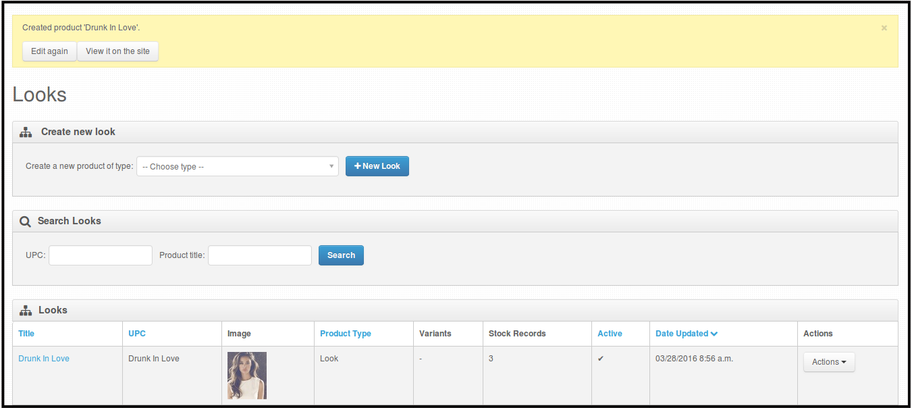
Task: Click the Active checkmark for Drunk In Love
Action: pos(601,359)
